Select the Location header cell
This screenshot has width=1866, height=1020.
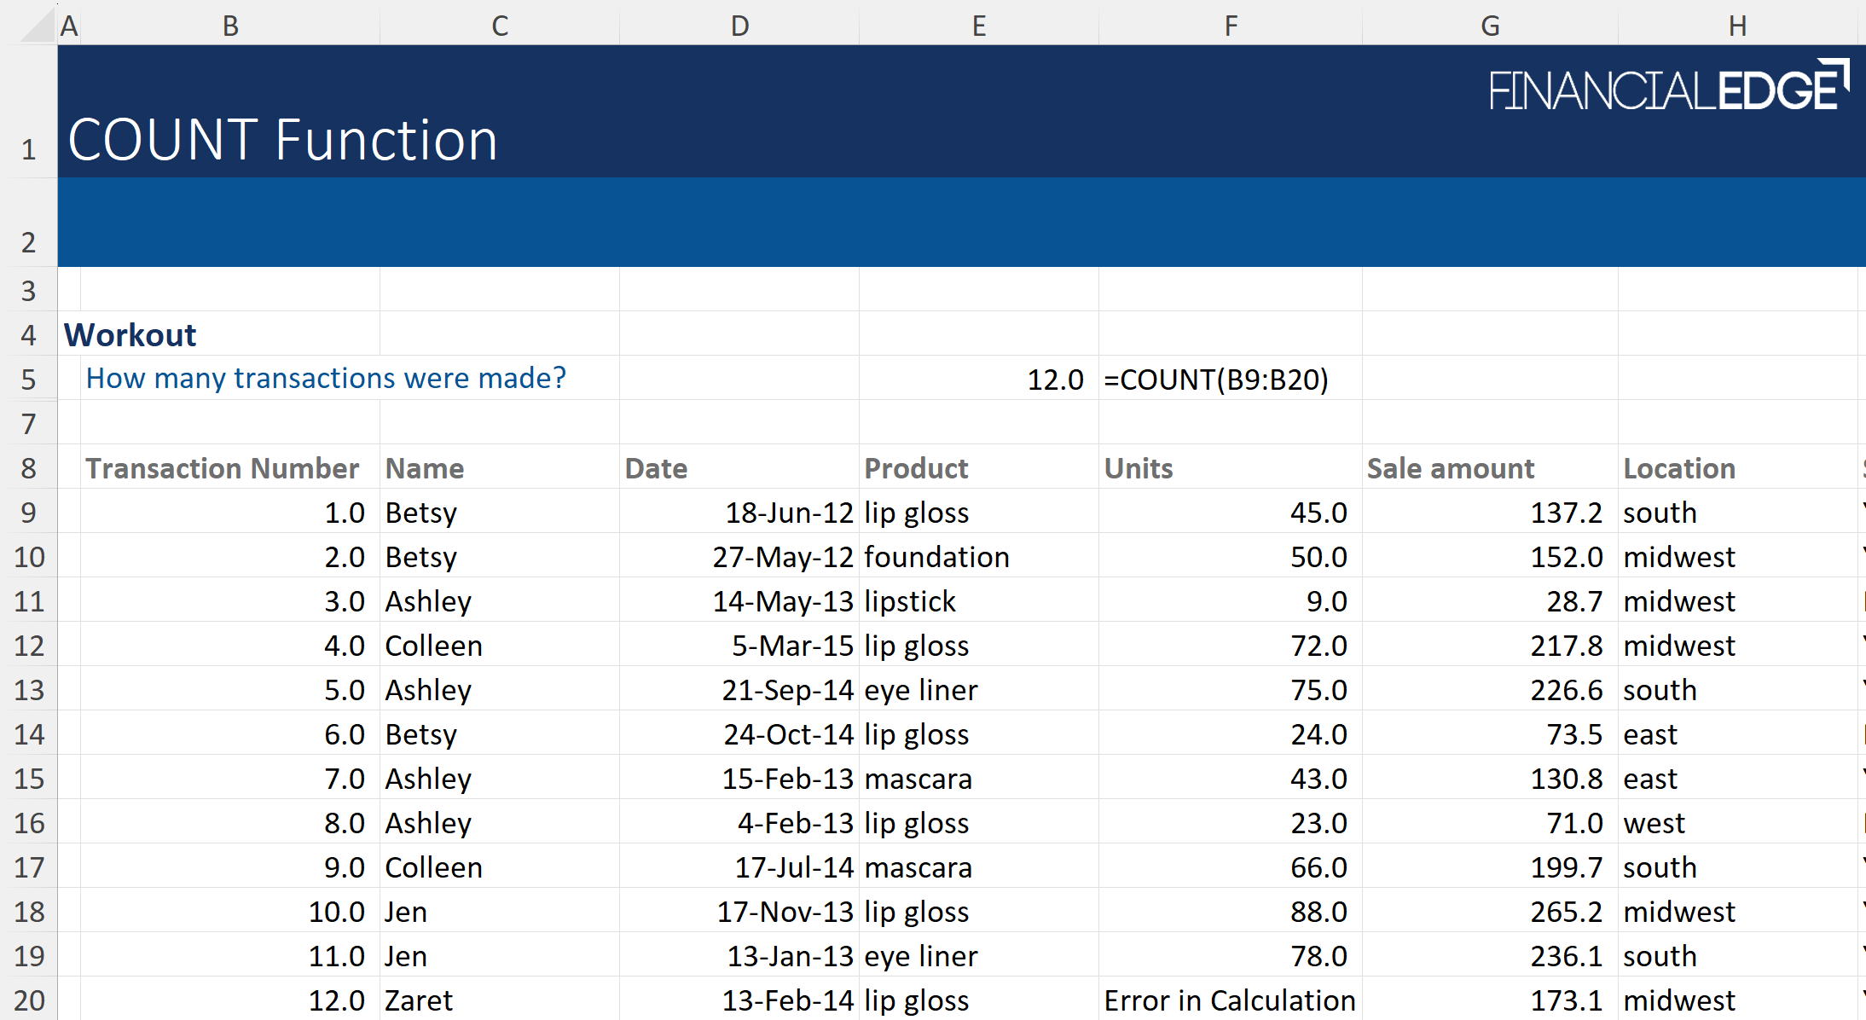click(x=1678, y=467)
